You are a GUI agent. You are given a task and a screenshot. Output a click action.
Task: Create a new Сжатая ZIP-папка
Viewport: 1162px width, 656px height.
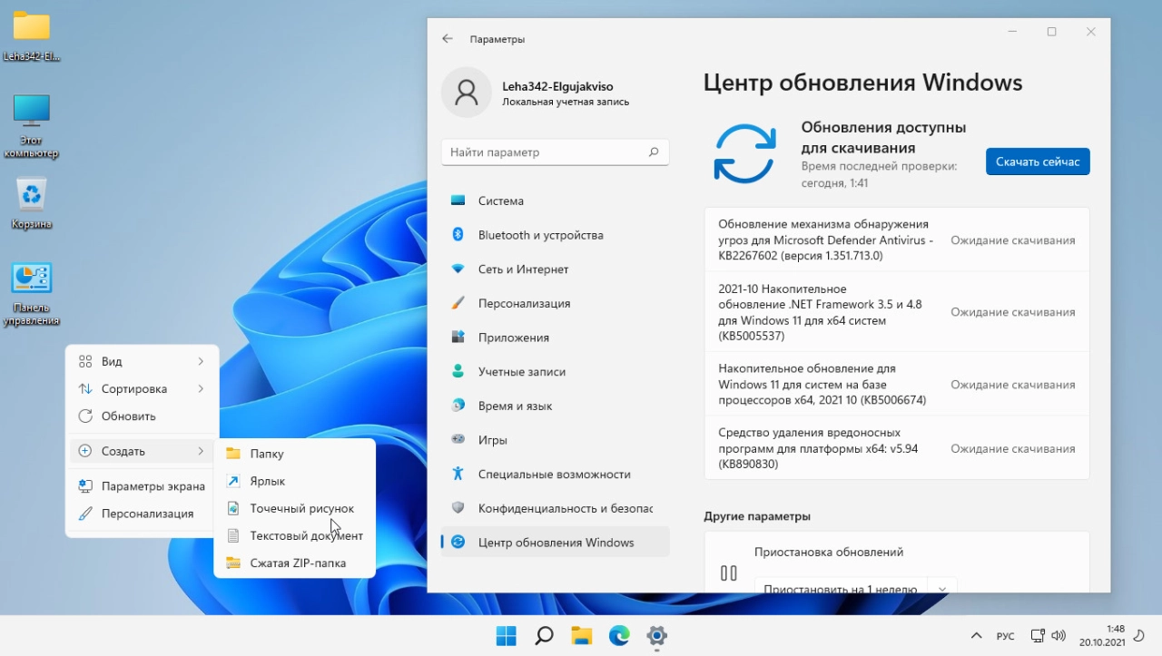(294, 563)
